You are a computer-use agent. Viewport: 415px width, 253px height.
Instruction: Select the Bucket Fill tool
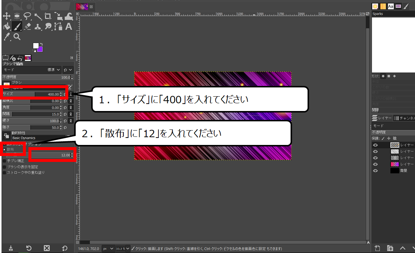[7, 27]
